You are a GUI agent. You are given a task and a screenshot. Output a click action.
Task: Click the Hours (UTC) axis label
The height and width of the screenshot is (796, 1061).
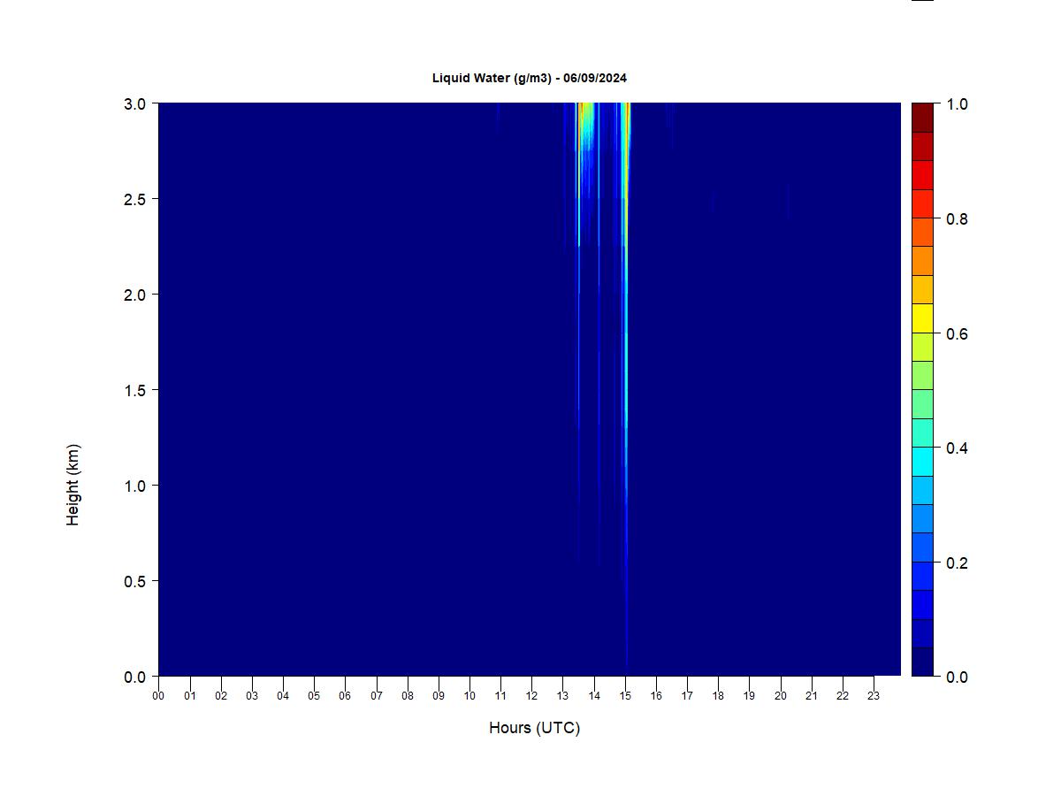(x=534, y=728)
